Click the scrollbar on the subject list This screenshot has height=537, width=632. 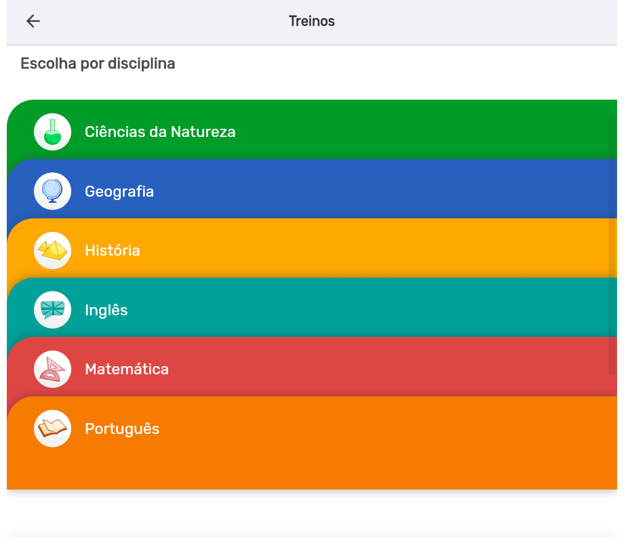[x=612, y=244]
